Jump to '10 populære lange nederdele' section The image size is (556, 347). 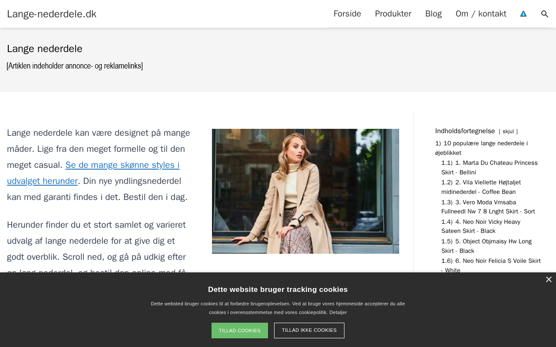tap(481, 148)
